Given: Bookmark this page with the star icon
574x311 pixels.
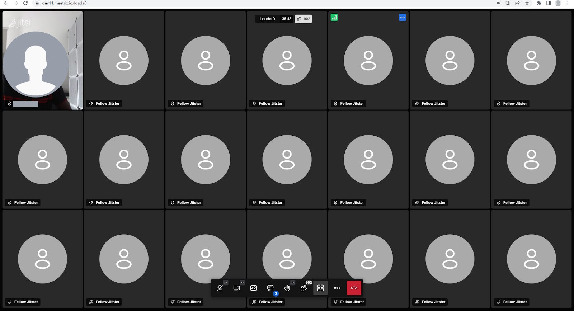Looking at the screenshot, I should [527, 3].
